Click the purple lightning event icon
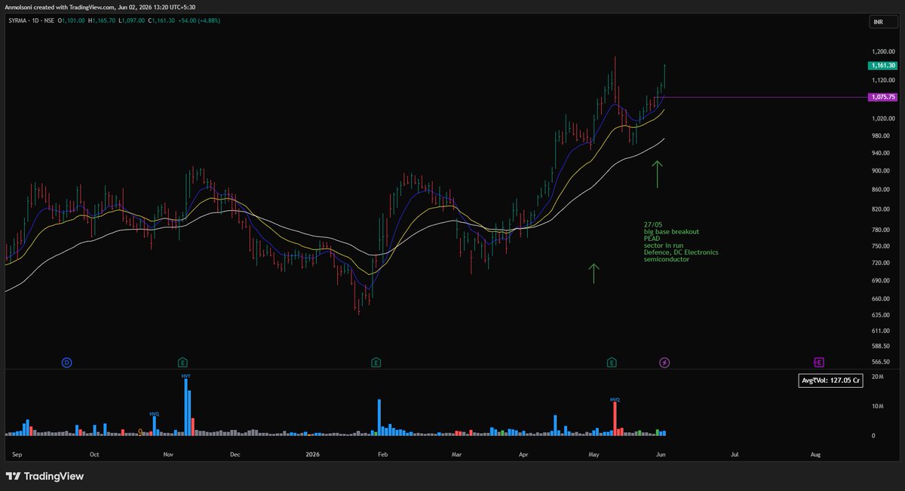Image resolution: width=905 pixels, height=491 pixels. [664, 362]
